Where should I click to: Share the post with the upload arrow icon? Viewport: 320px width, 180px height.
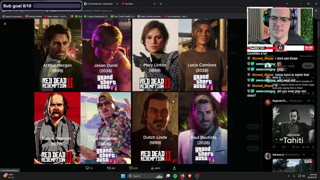point(174,168)
